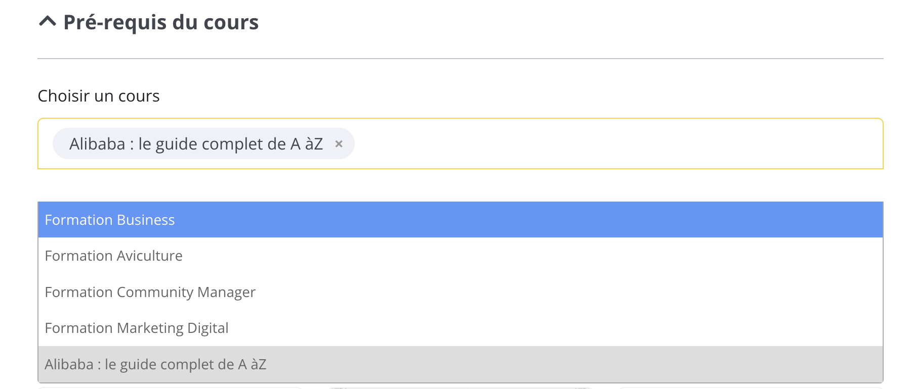Toggle the section using the up arrow icon
Viewport: 911px width, 389px height.
(48, 22)
